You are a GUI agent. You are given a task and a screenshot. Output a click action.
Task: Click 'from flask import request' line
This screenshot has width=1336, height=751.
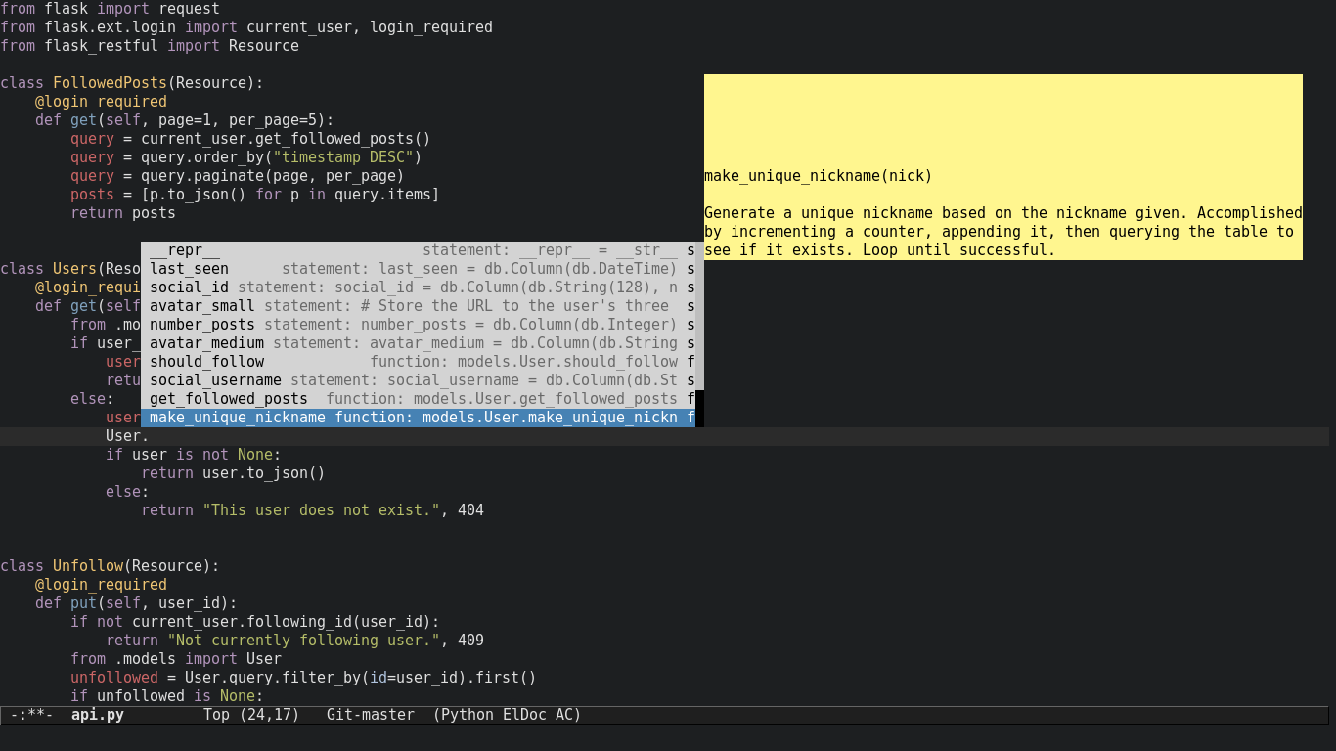[110, 9]
